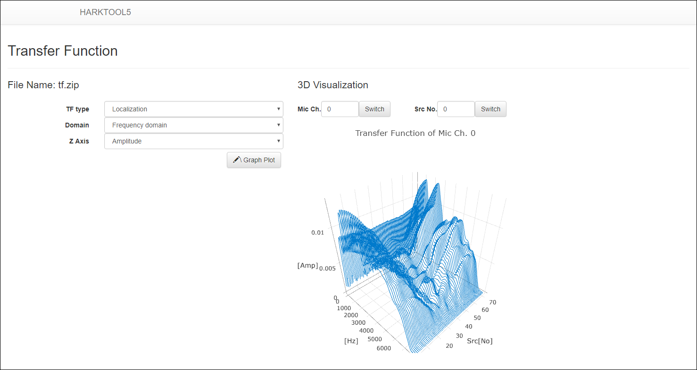This screenshot has width=697, height=370.
Task: Click the [Amp] axis label
Action: point(307,265)
